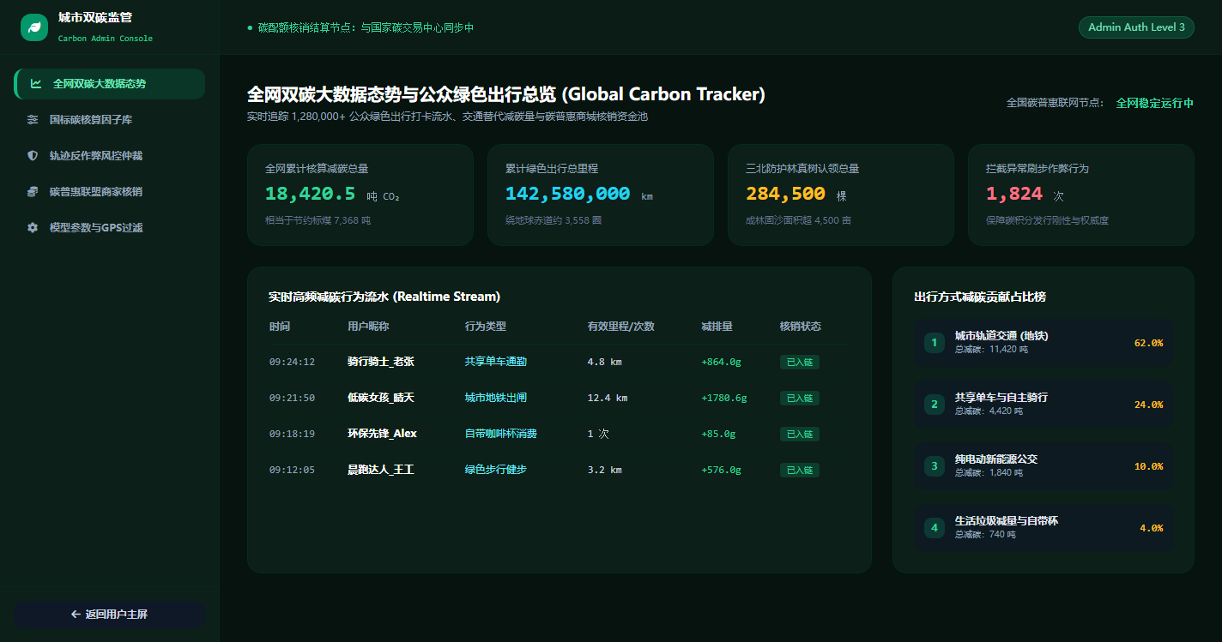Click user name 晨跑达人_王工
This screenshot has height=642, width=1222.
381,471
